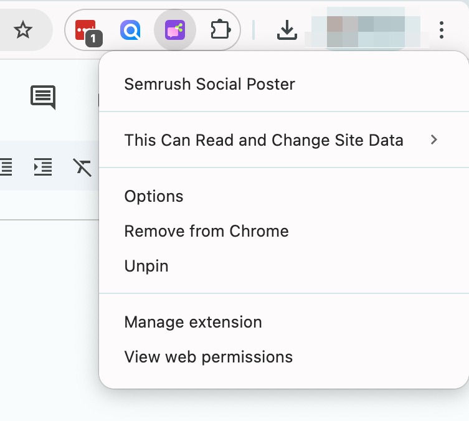
Task: Select View web permissions
Action: click(x=208, y=357)
